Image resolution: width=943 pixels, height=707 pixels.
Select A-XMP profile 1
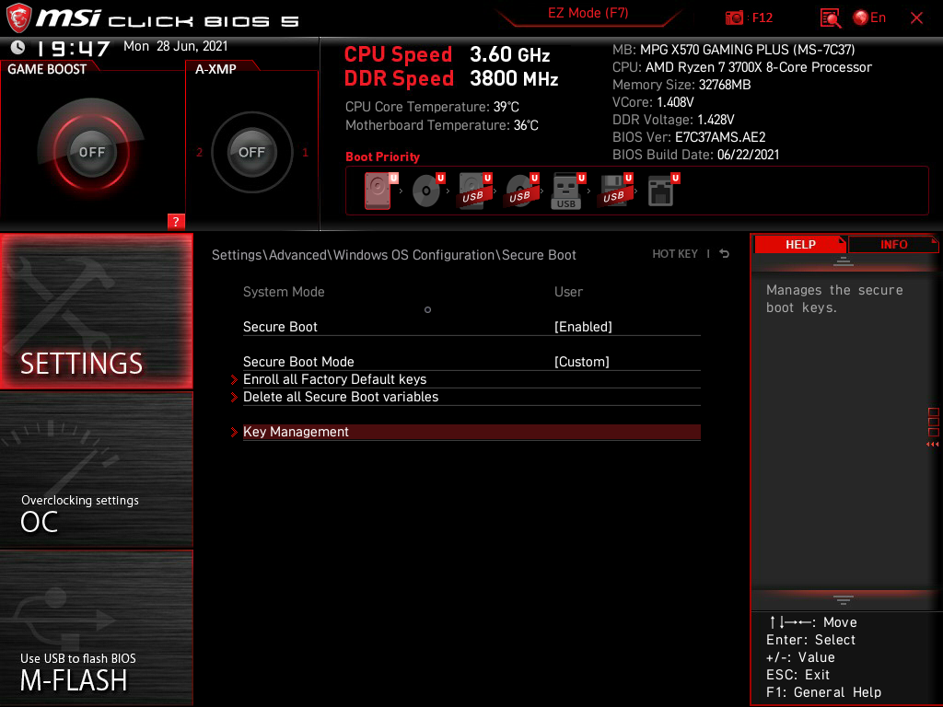(305, 152)
